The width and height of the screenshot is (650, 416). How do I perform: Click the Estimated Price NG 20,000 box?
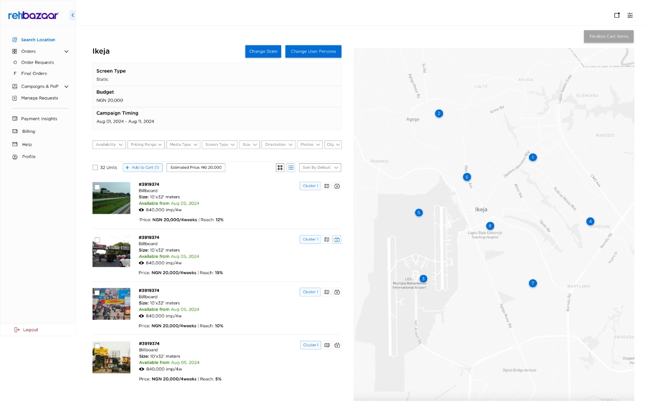click(x=196, y=167)
